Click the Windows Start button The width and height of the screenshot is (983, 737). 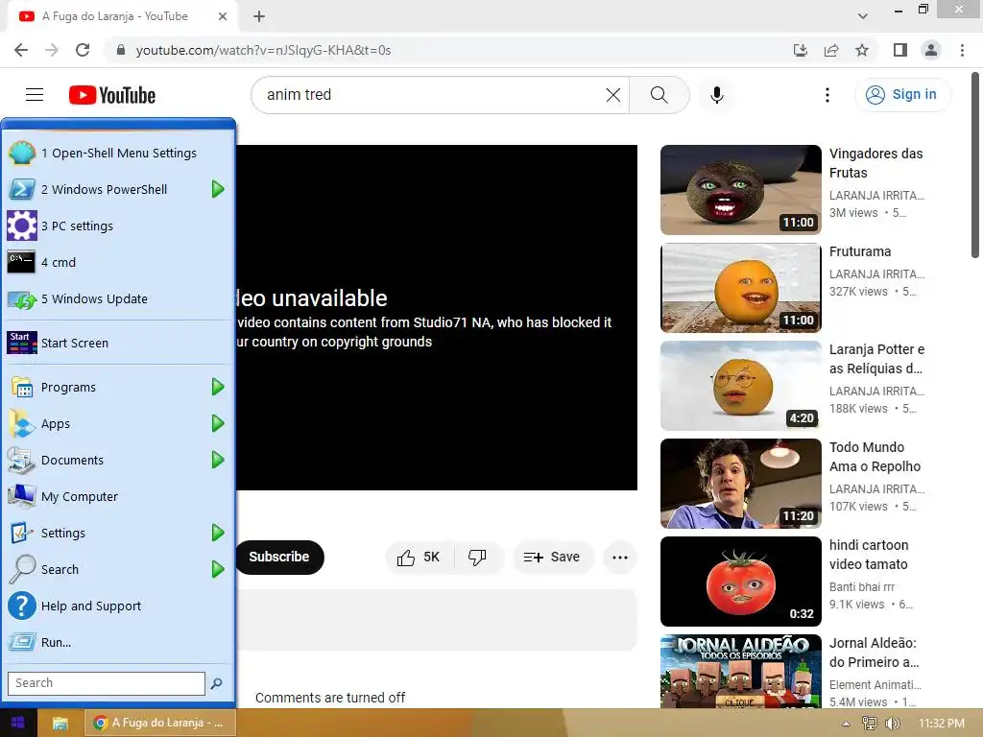18,723
